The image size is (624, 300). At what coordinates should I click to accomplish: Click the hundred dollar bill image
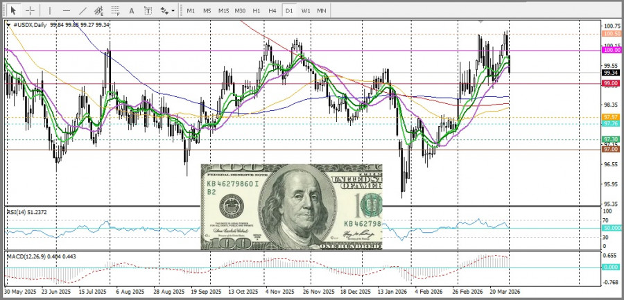coord(291,207)
